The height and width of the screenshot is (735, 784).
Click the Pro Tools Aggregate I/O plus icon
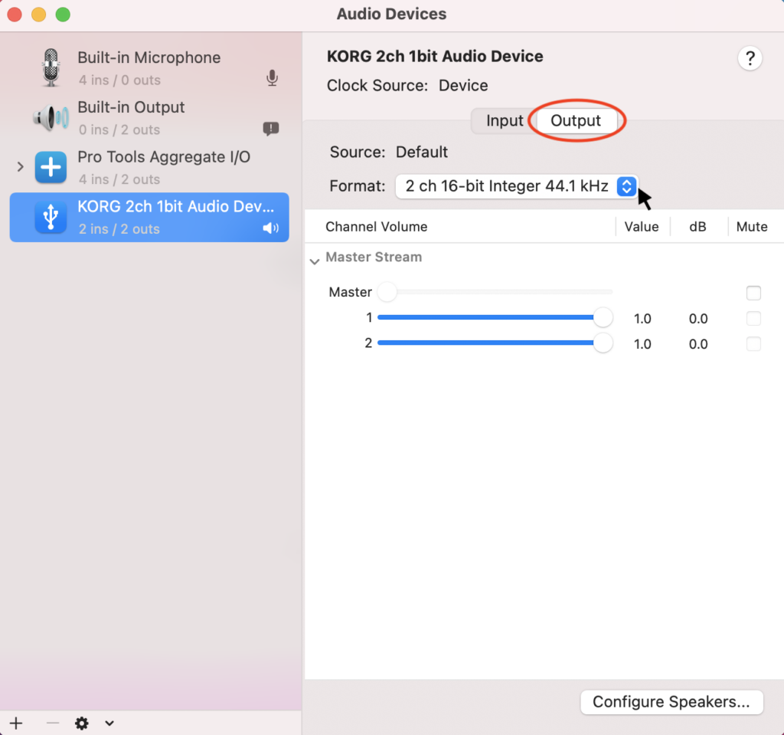pos(50,167)
